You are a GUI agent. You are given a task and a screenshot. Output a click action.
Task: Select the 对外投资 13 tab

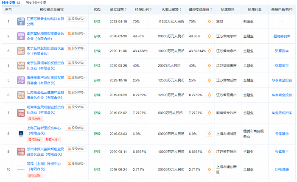11,3
